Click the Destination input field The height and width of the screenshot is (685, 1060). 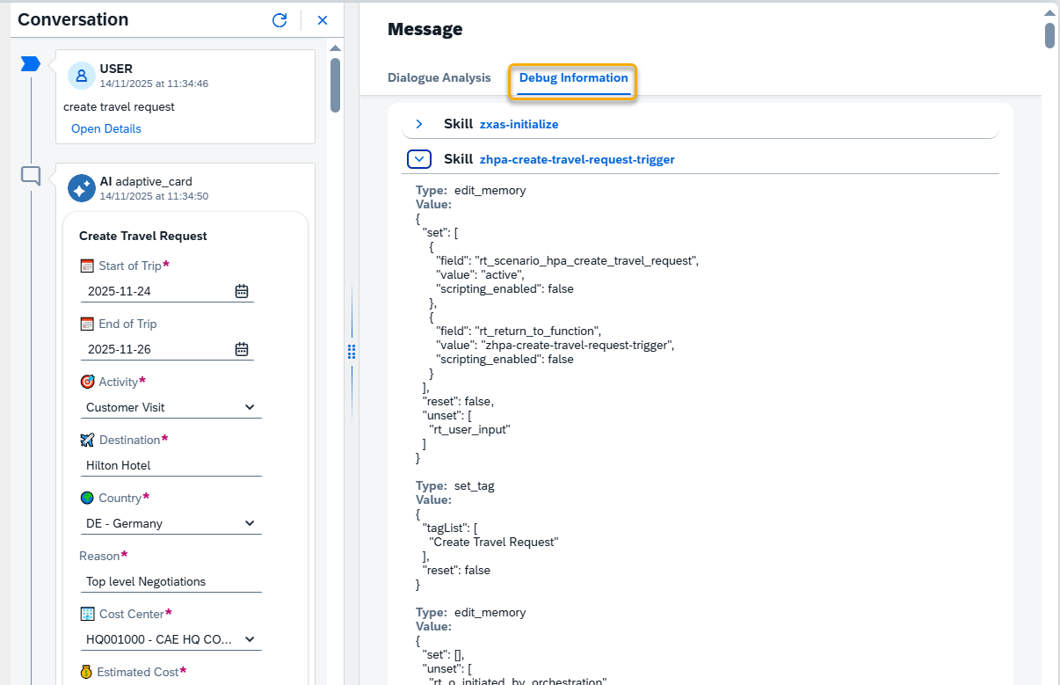pyautogui.click(x=172, y=465)
